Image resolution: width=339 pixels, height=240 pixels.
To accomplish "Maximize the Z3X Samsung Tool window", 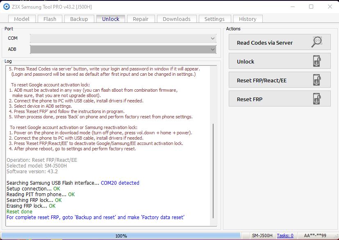I will pyautogui.click(x=311, y=7).
